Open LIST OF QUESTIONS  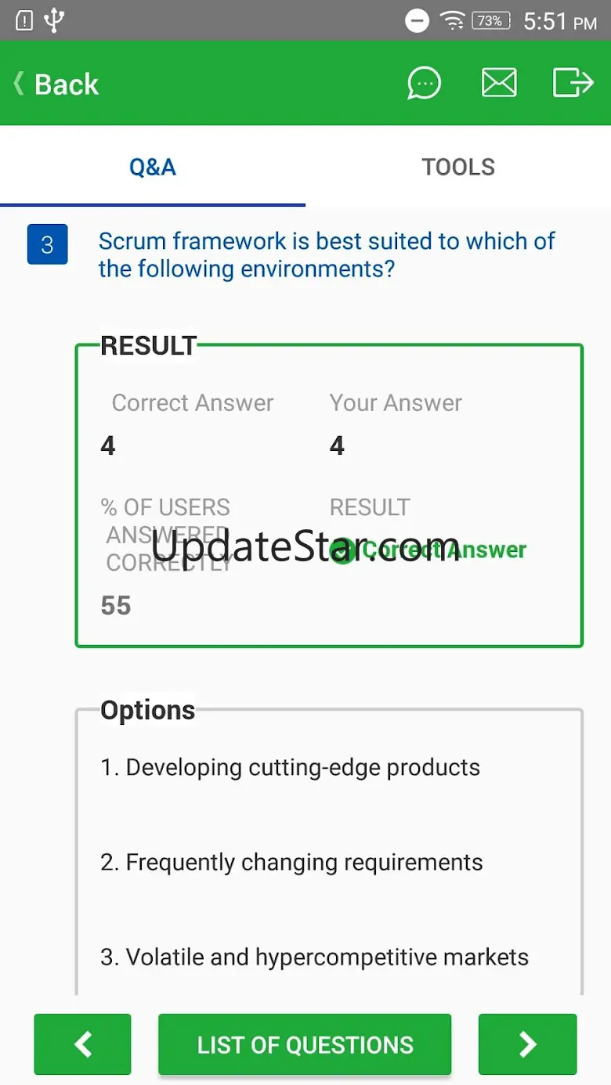click(305, 1044)
